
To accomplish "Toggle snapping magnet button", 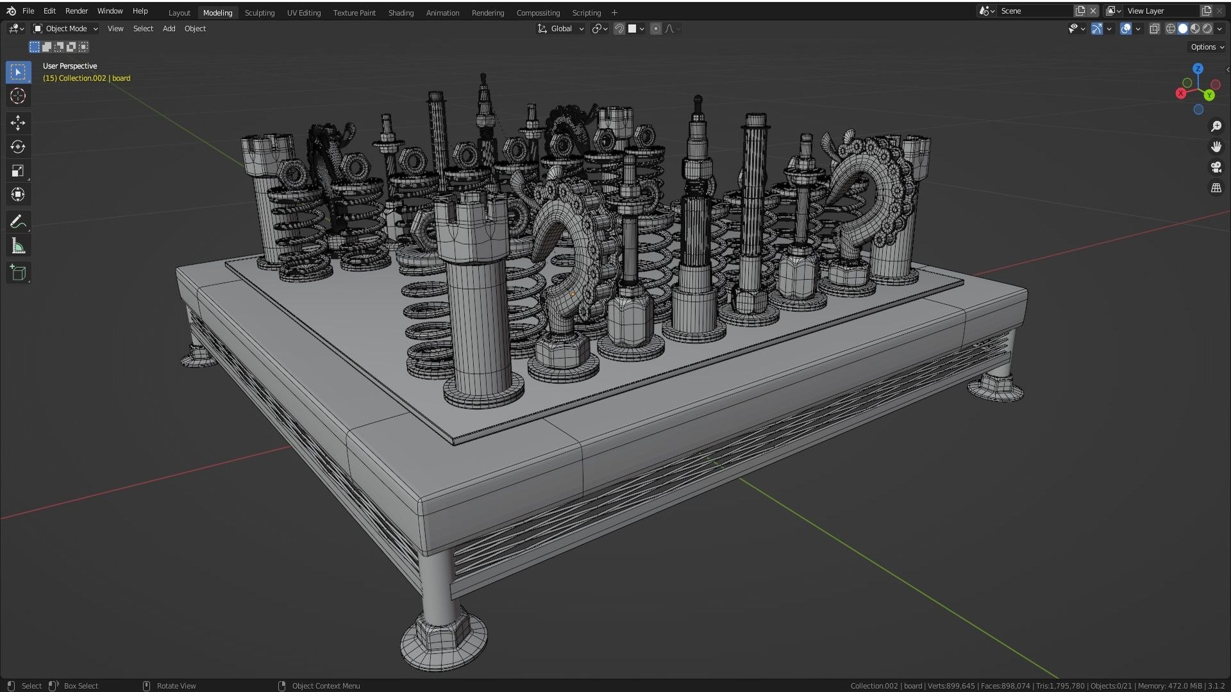I will pos(619,29).
